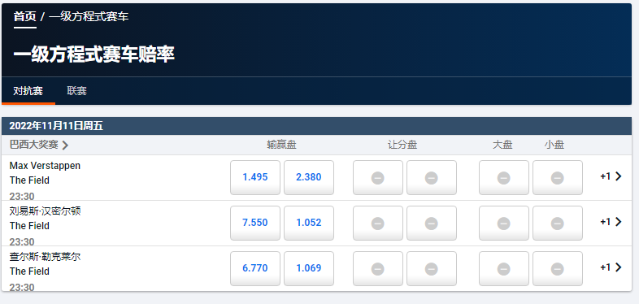Viewport: 639px width, 304px height.
Task: Click first disabled 让分盘 icon in 勒克莱尔 row
Action: click(378, 269)
